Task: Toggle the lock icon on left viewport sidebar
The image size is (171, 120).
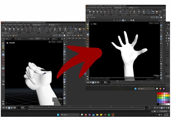Action: point(64,44)
